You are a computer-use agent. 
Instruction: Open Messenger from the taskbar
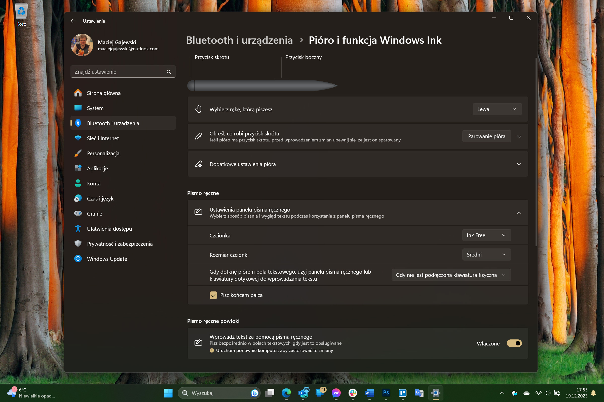coord(336,393)
